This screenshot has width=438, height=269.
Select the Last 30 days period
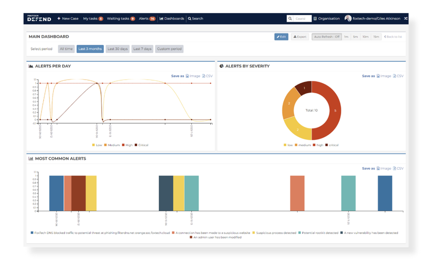(x=117, y=49)
